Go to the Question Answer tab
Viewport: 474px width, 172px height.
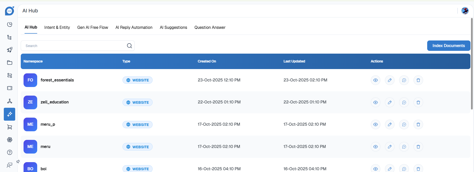coord(210,27)
